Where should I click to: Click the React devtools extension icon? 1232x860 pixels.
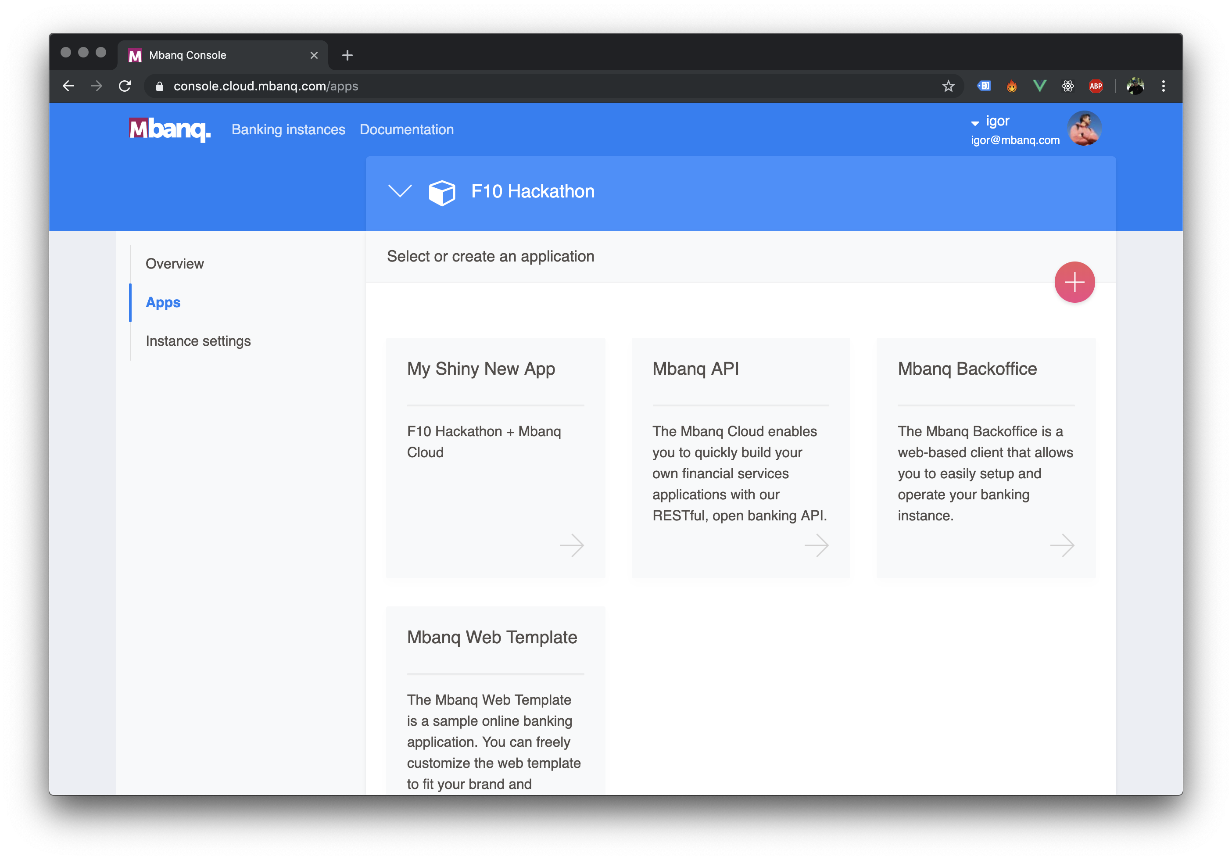click(1067, 86)
